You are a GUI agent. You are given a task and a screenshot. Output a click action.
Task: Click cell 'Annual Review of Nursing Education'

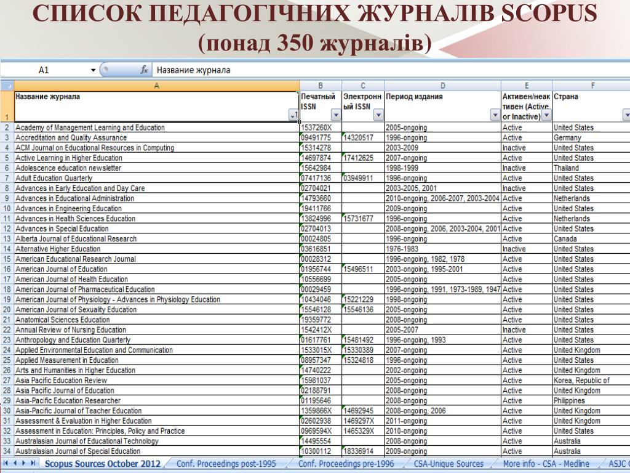pos(157,330)
